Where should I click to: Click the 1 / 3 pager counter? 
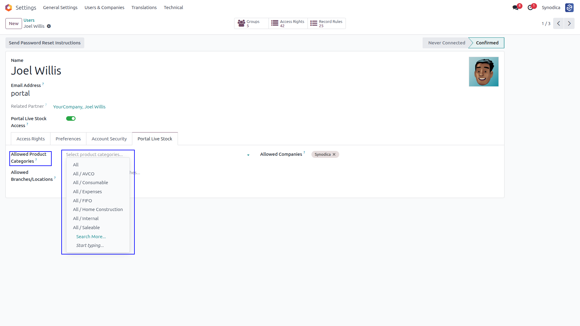click(x=546, y=24)
